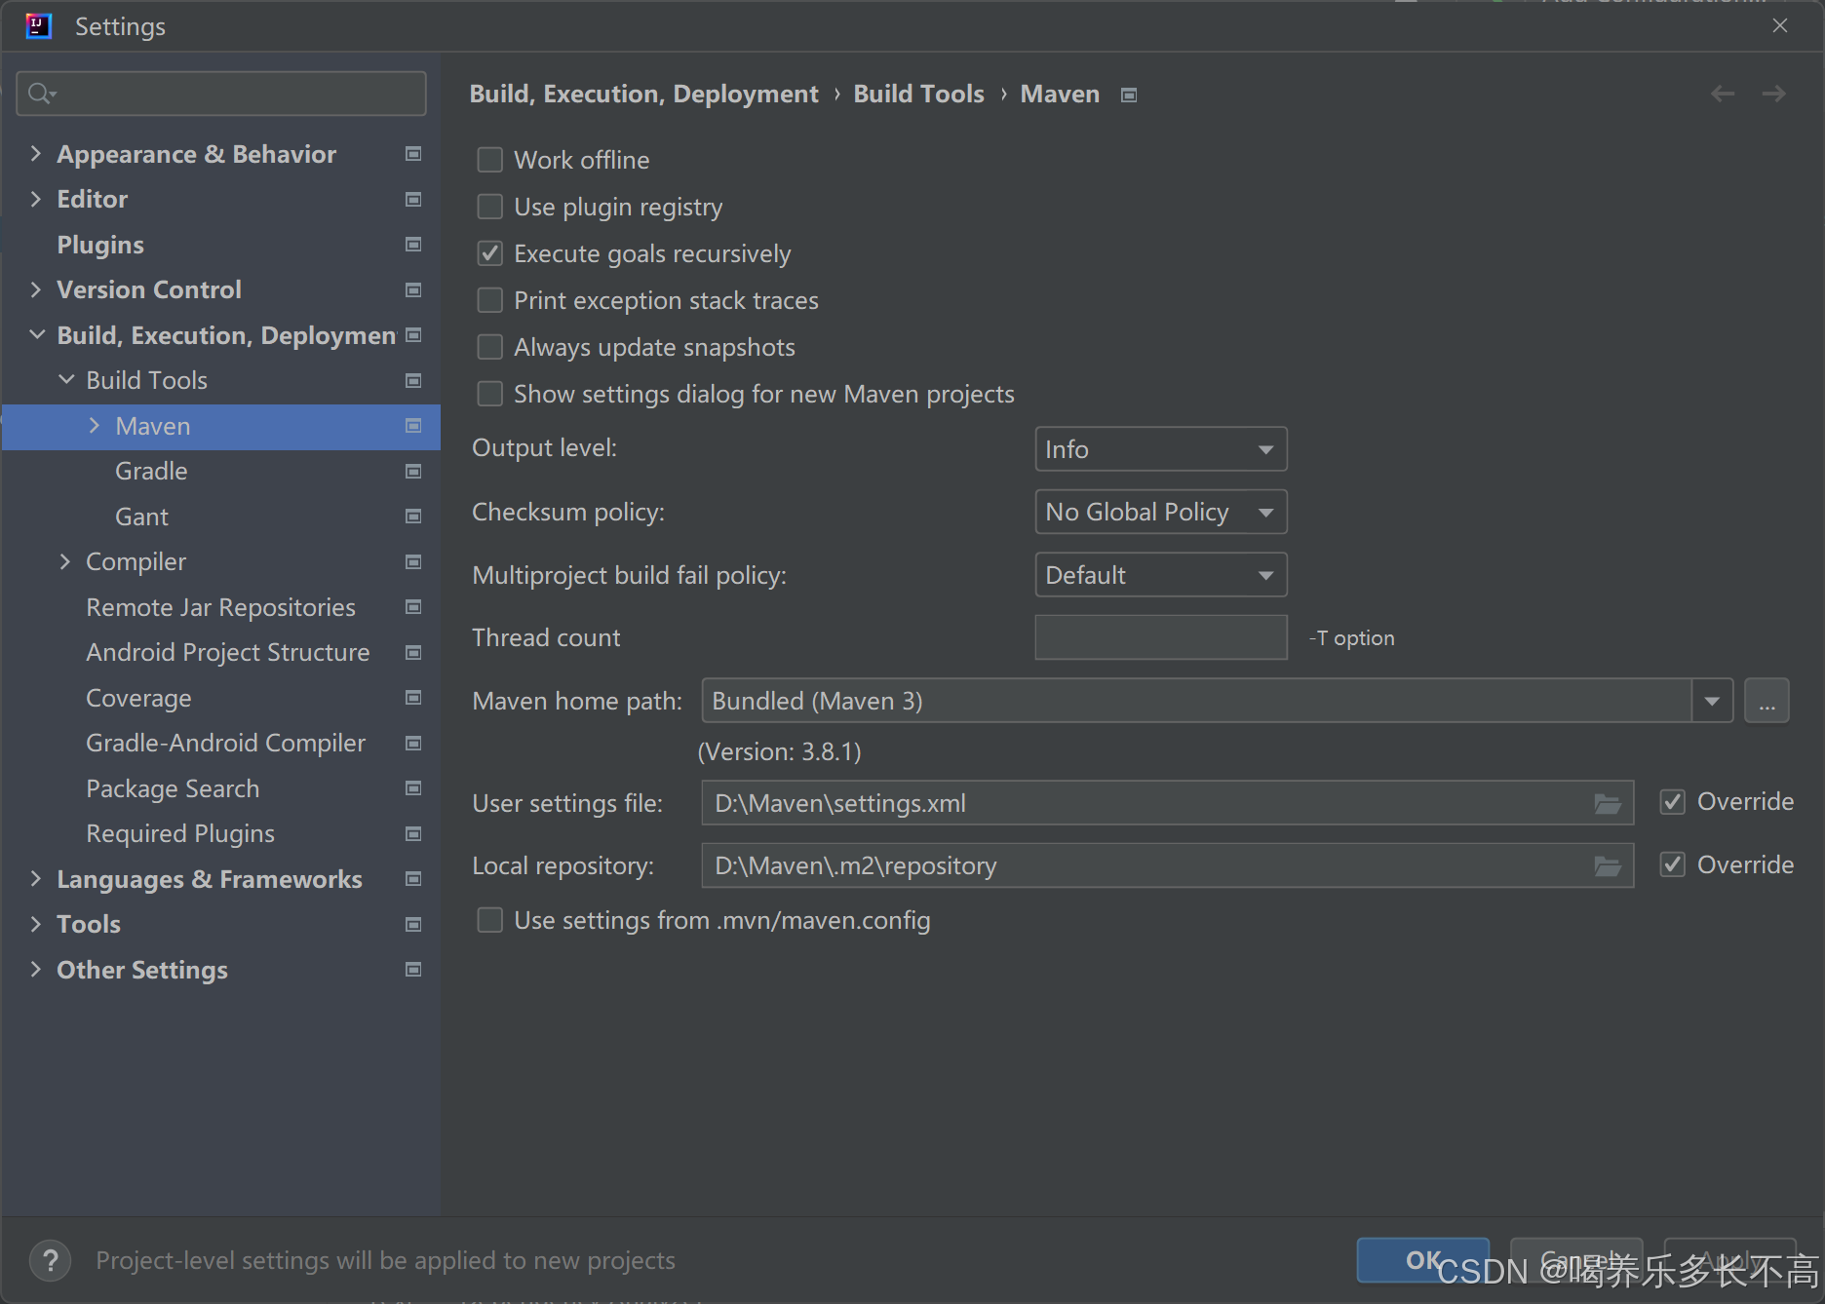1825x1304 pixels.
Task: Click the project-level icon beside Required Plugins
Action: (x=413, y=834)
